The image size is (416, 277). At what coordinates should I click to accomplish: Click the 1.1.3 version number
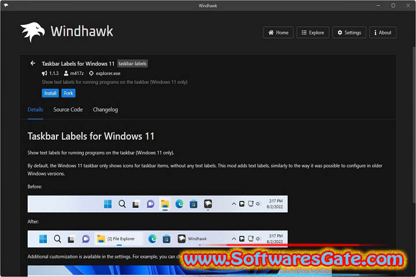pos(54,73)
